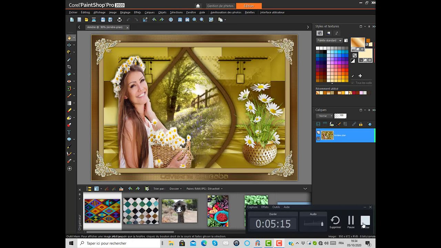Open the 'Dossier' sort dropdown
This screenshot has height=248, width=441.
pyautogui.click(x=175, y=189)
